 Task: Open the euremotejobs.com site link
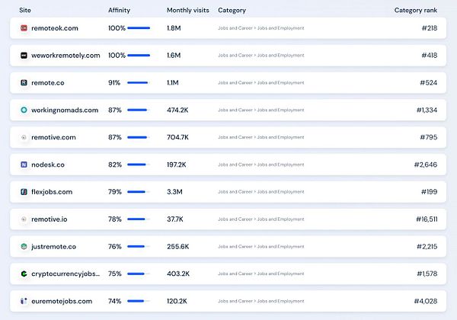pos(62,302)
